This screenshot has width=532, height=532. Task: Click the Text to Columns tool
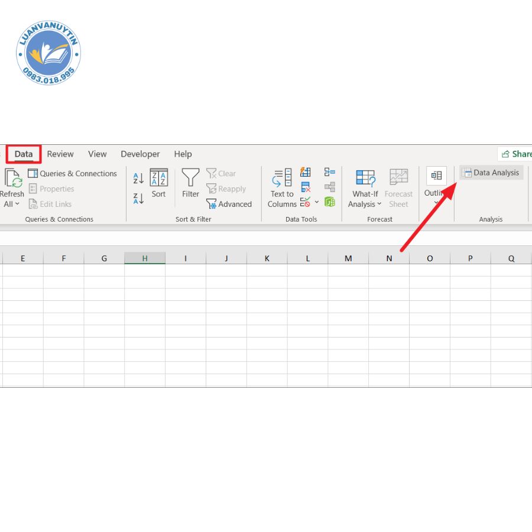(282, 188)
